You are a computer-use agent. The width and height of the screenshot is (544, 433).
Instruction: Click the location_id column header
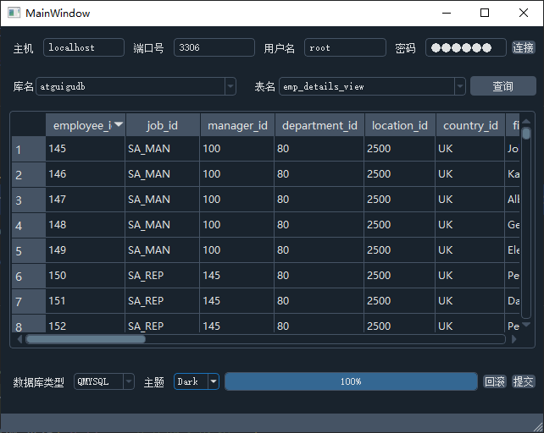click(400, 125)
